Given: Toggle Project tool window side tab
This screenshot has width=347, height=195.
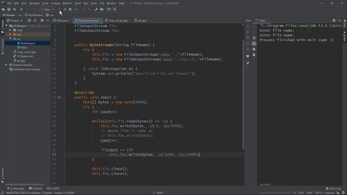Looking at the screenshot, I should (2, 27).
